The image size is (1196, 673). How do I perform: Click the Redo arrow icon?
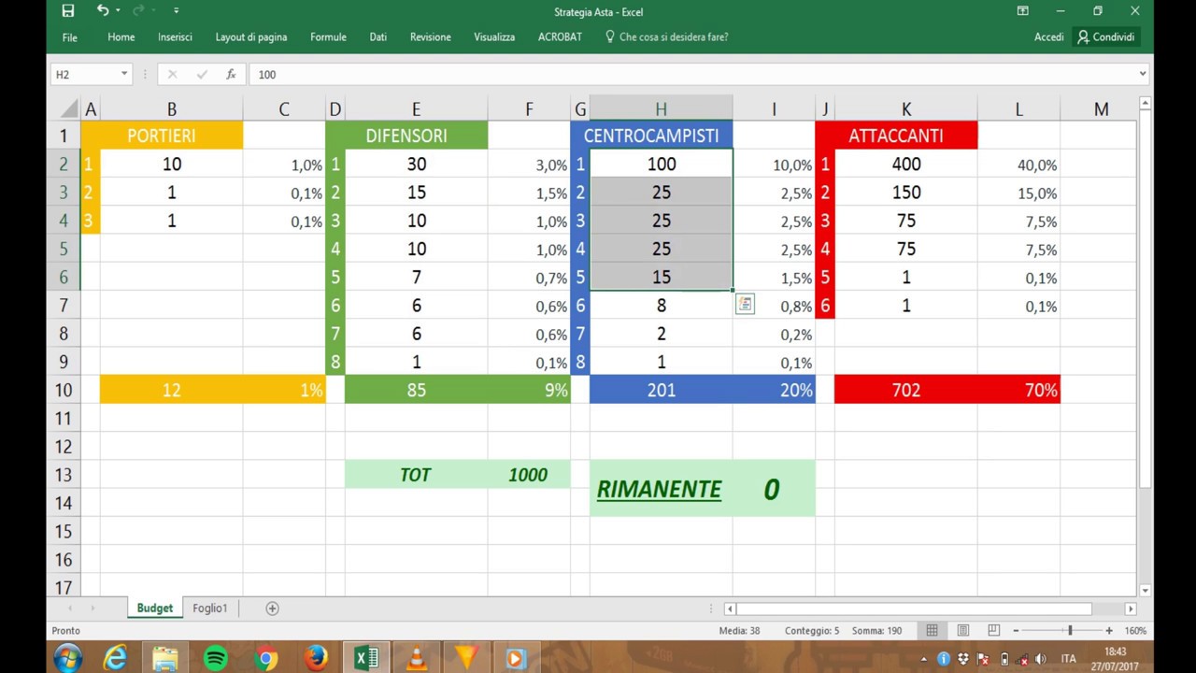point(138,11)
